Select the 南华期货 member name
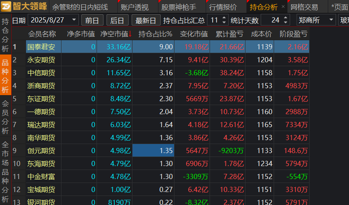 41,138
